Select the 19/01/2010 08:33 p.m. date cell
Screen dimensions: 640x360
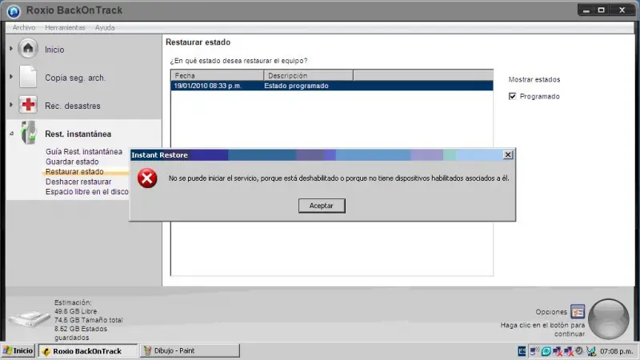208,86
